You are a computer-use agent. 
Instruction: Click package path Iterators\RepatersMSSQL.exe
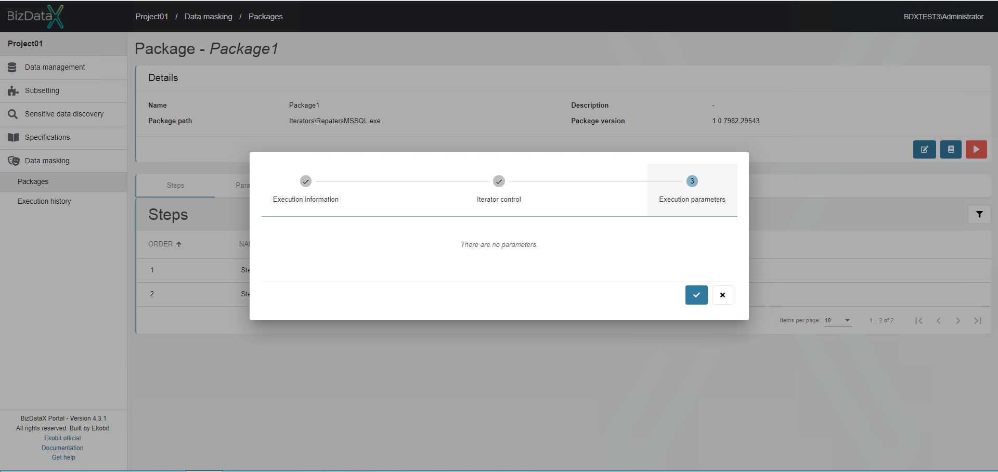tap(335, 121)
